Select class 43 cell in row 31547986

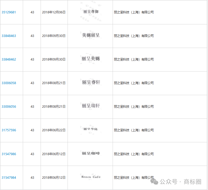(x=32, y=154)
